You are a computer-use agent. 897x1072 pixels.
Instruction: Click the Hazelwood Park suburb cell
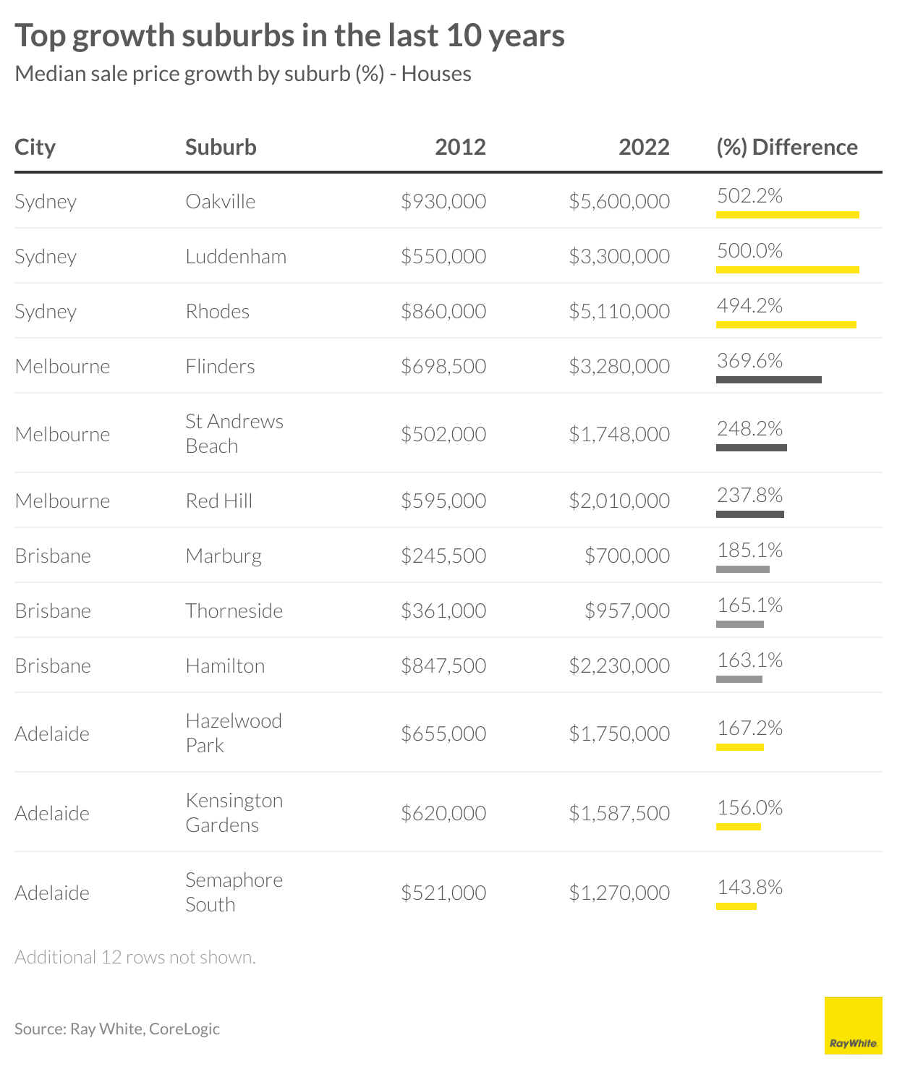[x=234, y=733]
